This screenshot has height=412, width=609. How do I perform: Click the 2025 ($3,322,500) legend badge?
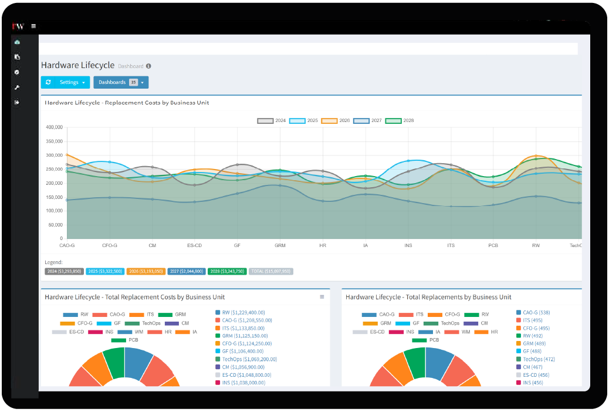pos(104,272)
